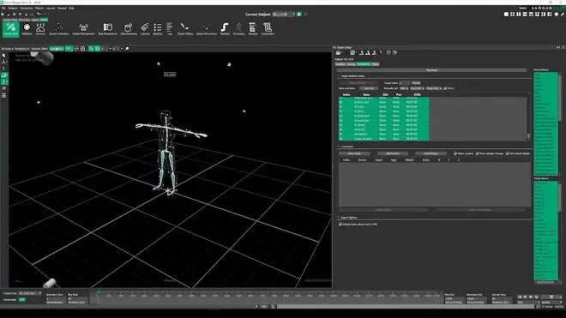Open the Subject Setup panel button

[x=10, y=29]
